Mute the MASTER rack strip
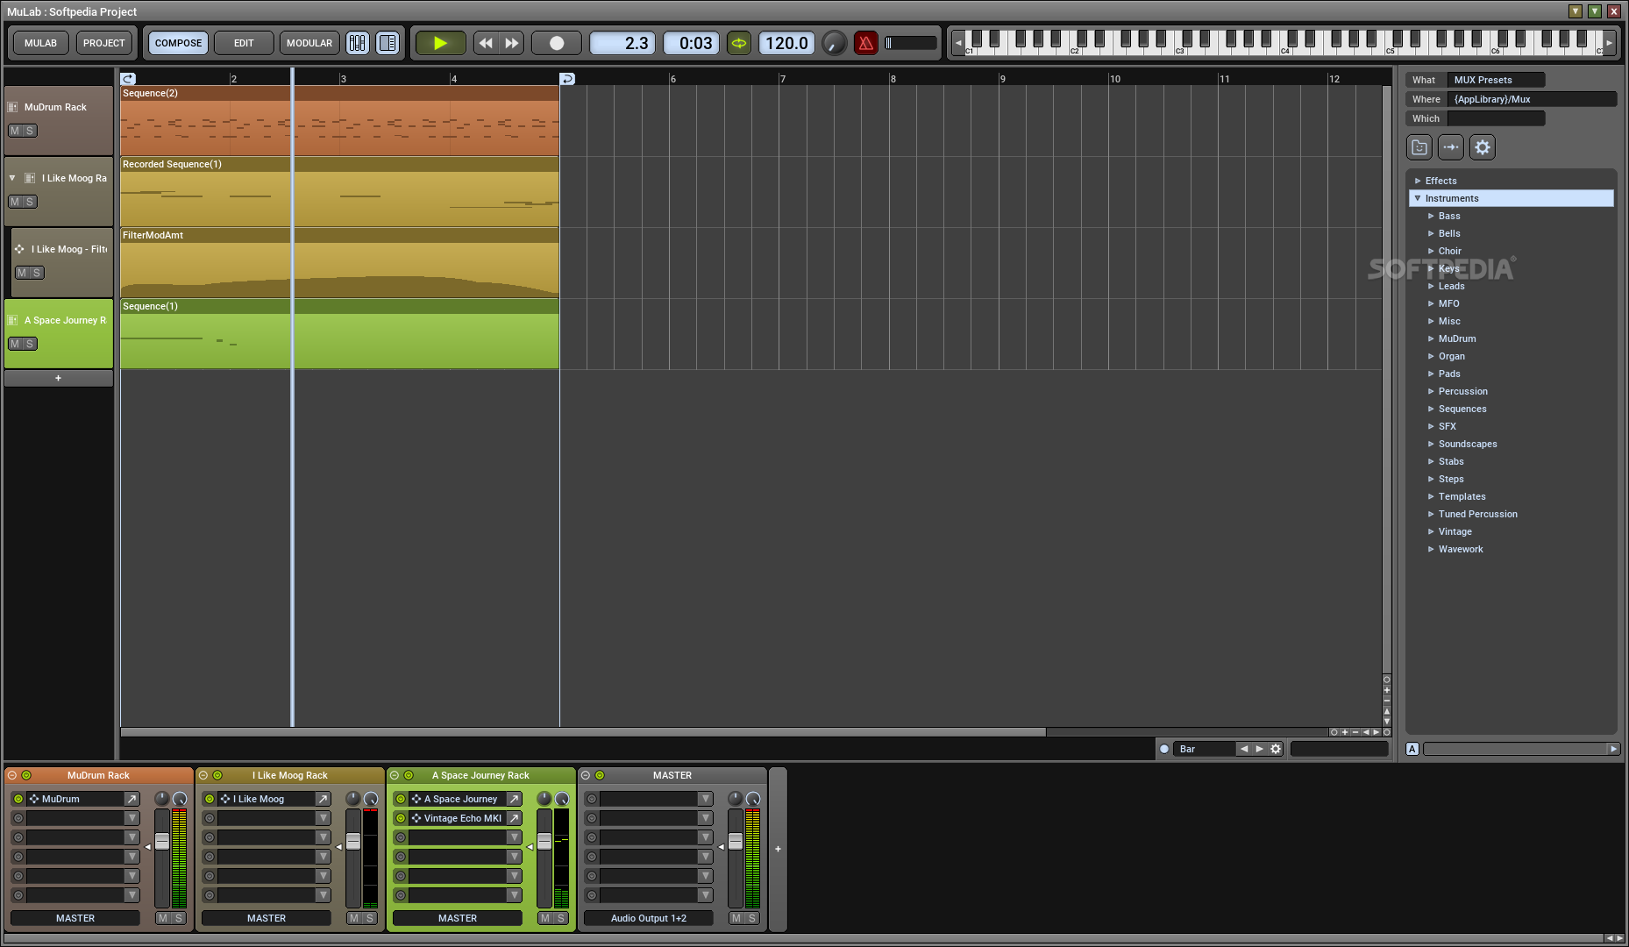The image size is (1629, 947). tap(736, 918)
